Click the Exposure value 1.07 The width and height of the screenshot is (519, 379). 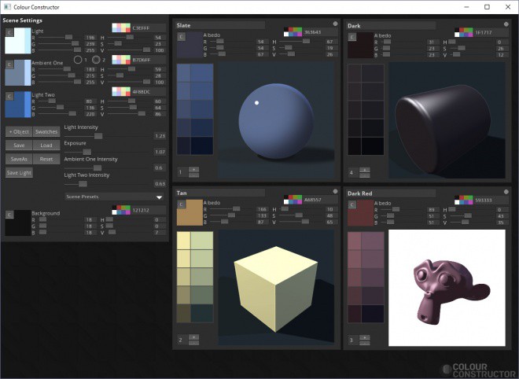160,152
